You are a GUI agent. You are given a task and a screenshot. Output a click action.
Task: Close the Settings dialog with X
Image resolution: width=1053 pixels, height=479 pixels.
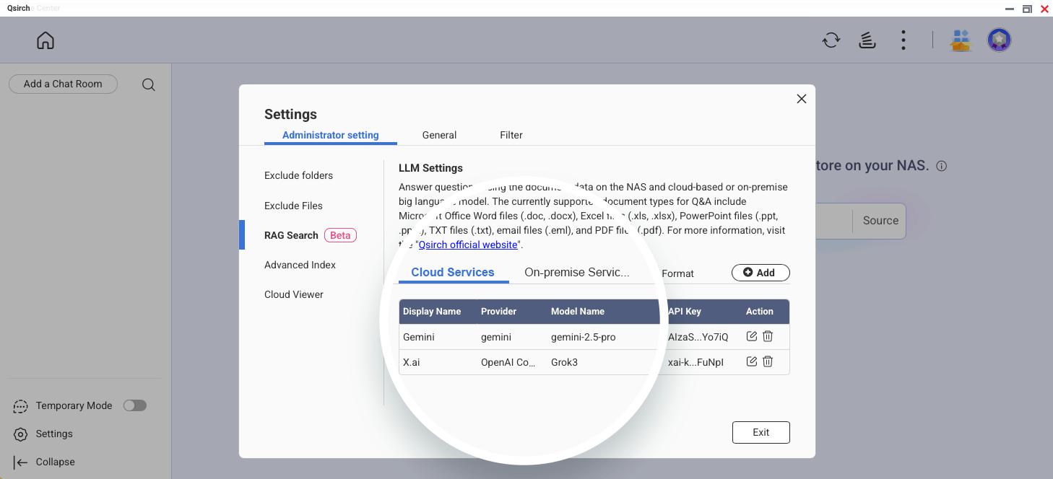[x=801, y=99]
